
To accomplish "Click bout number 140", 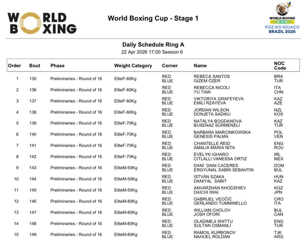I will [x=33, y=134].
